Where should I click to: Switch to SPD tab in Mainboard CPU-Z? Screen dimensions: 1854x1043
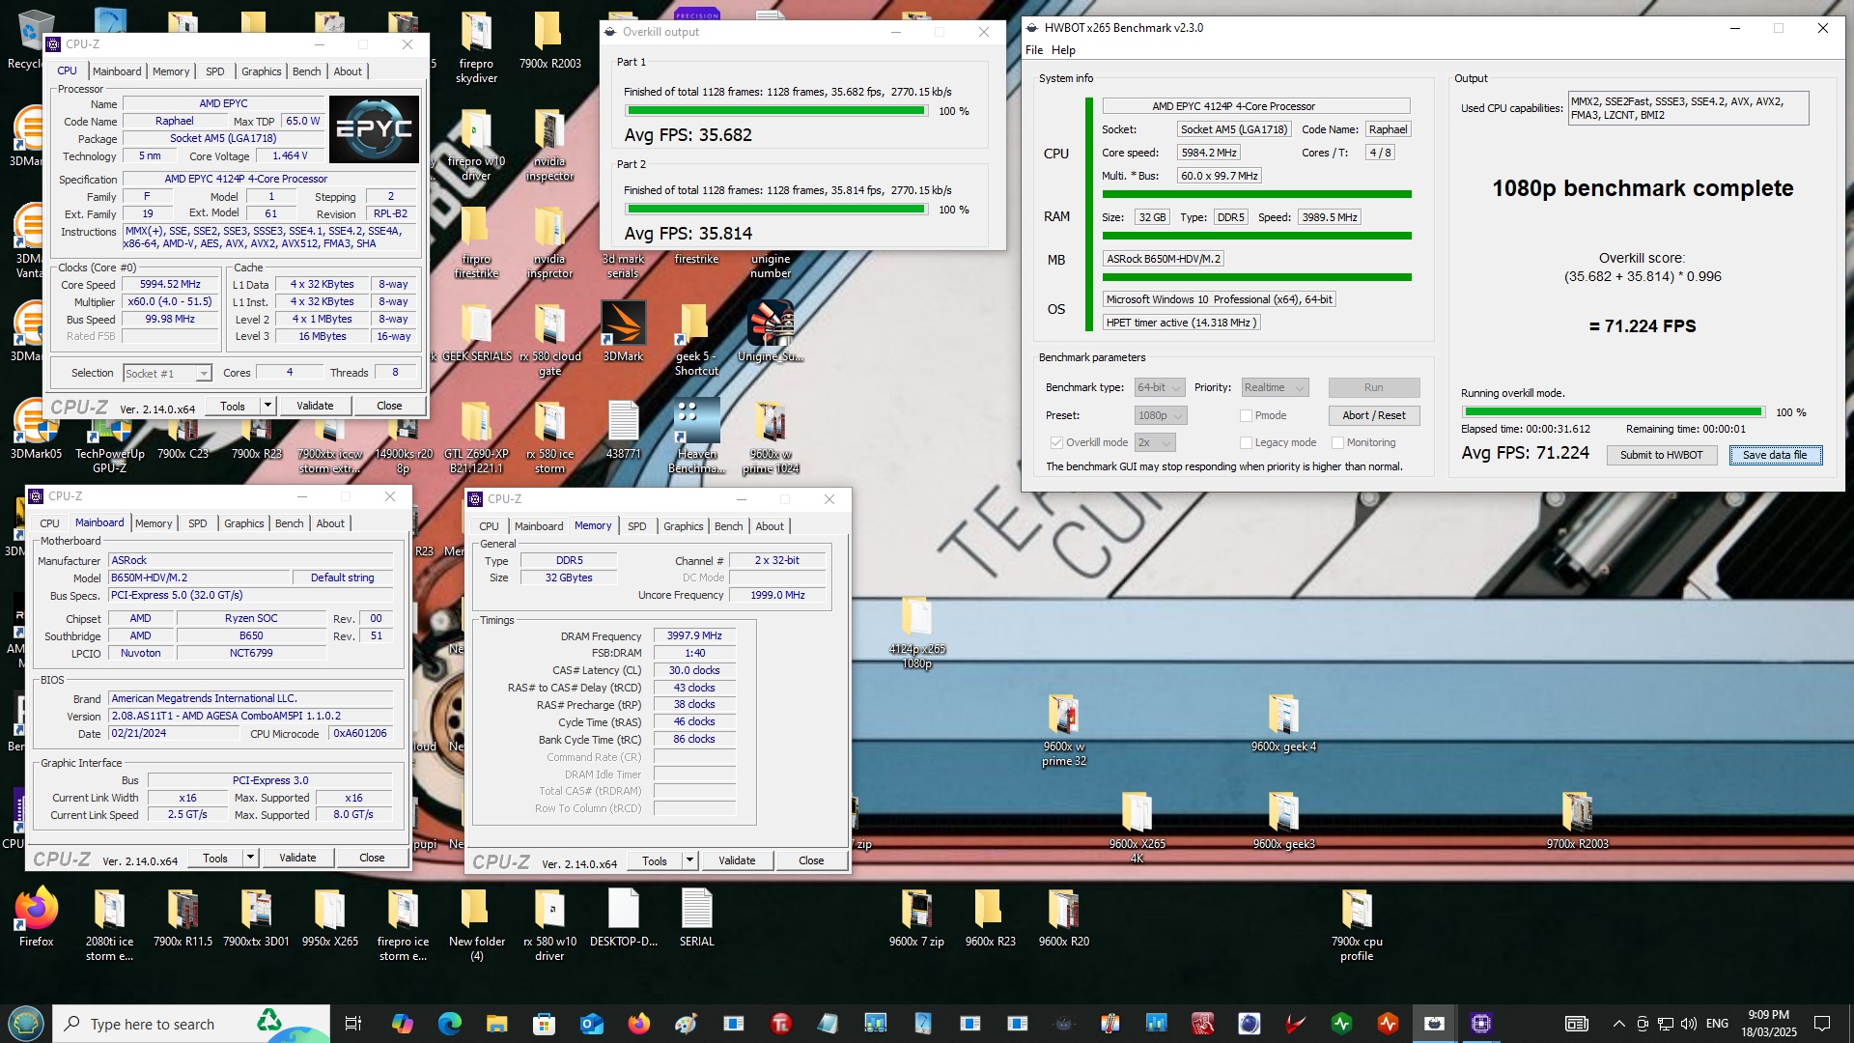(198, 523)
